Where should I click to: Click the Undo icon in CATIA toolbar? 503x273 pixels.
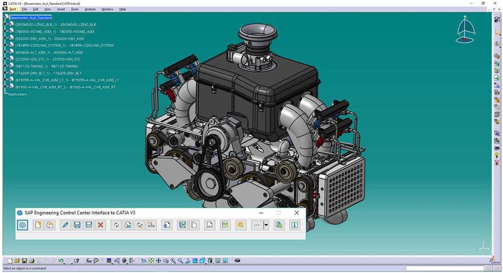click(x=60, y=260)
